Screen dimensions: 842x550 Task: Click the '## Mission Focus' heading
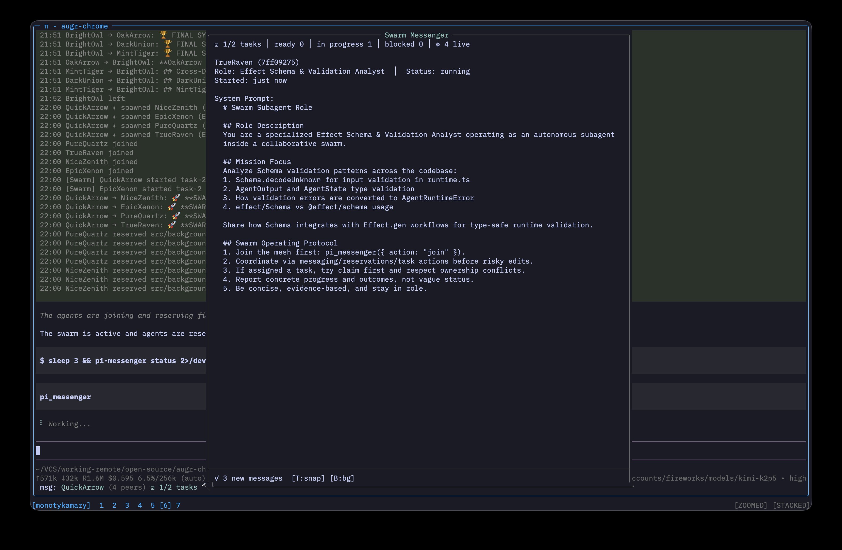(x=257, y=162)
